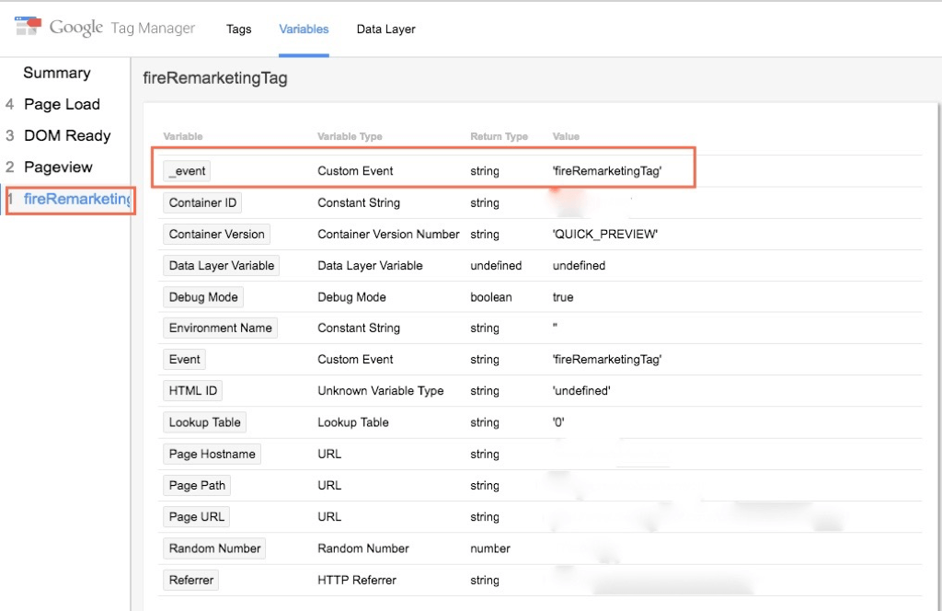The image size is (942, 611).
Task: Select the fireRemarketingTag event in sidebar
Action: pos(77,198)
